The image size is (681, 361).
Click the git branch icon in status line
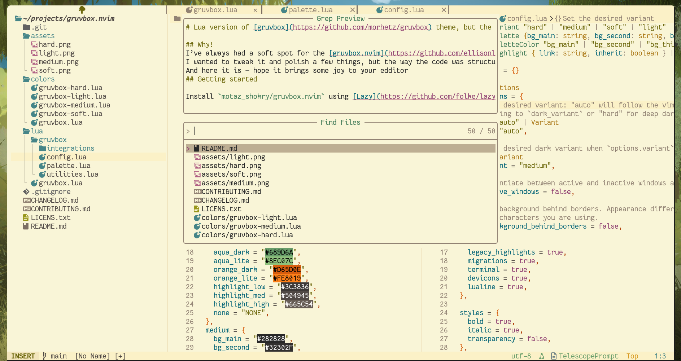pyautogui.click(x=45, y=356)
